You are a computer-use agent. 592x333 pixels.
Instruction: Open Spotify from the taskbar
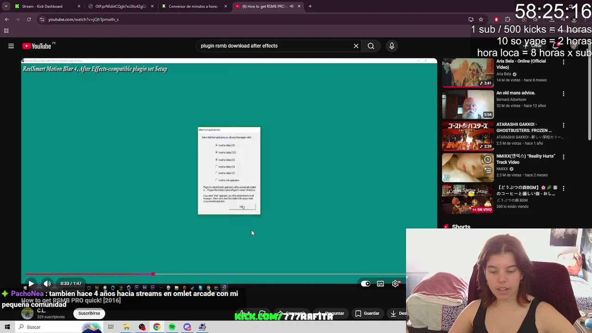coord(172,327)
